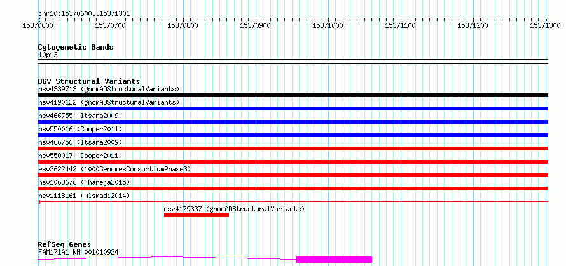Click the red nsv466756 Itsara2009 bar
566x266 pixels.
pyautogui.click(x=293, y=149)
